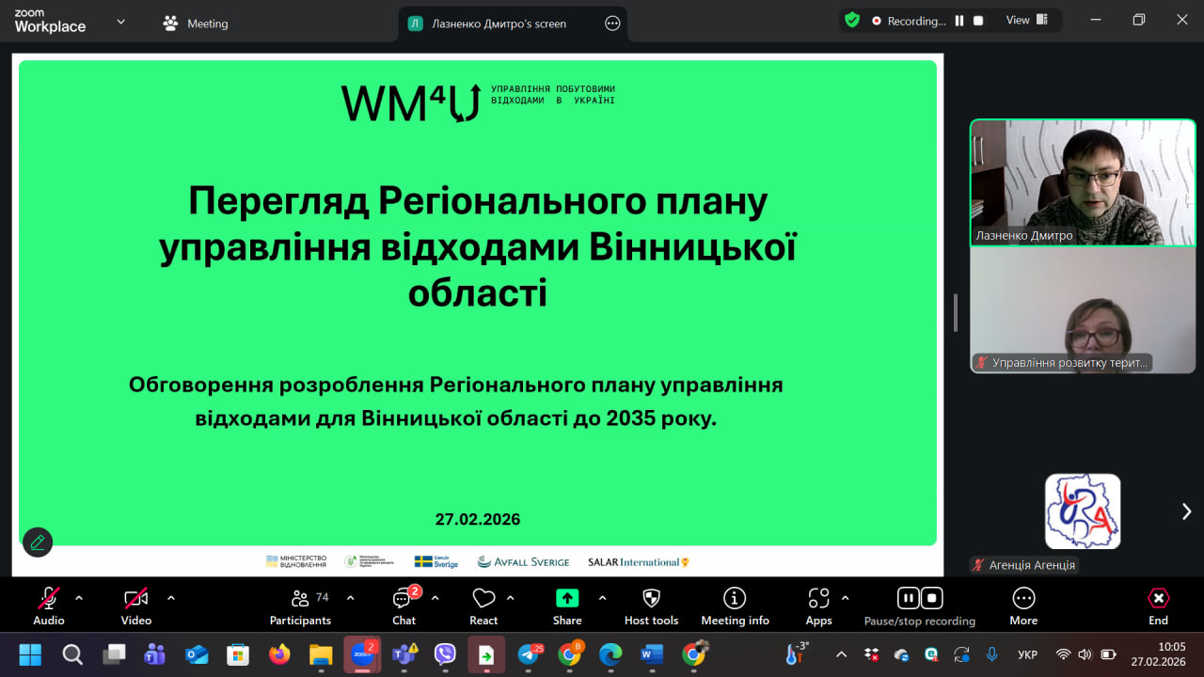Open the View layout menu

[1026, 21]
